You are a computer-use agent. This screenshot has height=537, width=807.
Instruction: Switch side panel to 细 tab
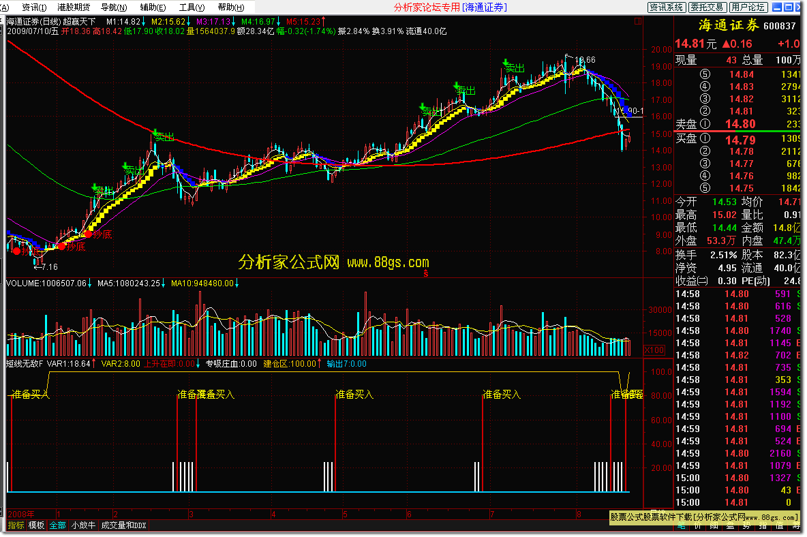pos(714,525)
